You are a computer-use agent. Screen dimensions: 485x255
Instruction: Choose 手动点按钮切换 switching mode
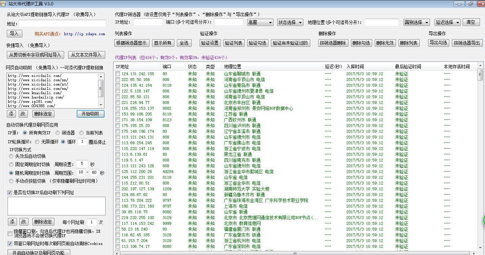(12, 181)
